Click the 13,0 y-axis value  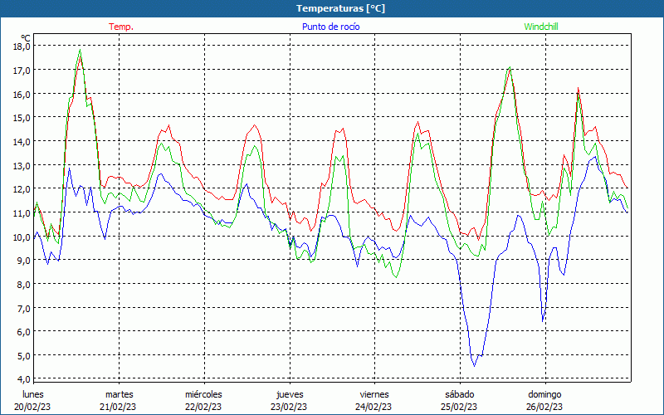point(22,165)
